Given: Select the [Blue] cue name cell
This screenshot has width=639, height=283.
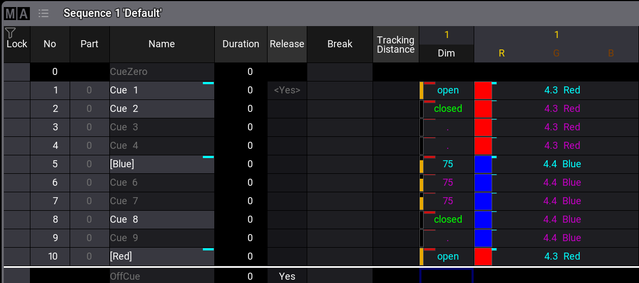Looking at the screenshot, I should pos(162,164).
